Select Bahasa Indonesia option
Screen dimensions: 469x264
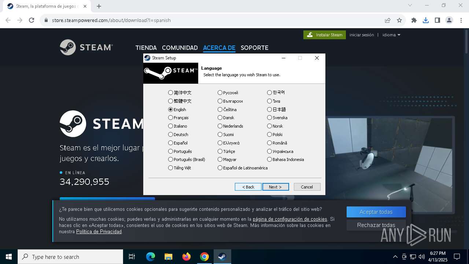click(x=286, y=159)
